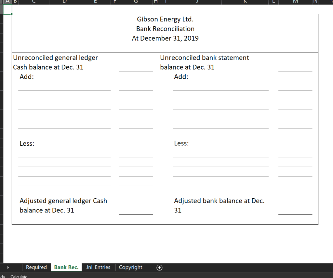The image size is (333, 278).
Task: Open the Jnl. Entries sheet tab
Action: [98, 267]
